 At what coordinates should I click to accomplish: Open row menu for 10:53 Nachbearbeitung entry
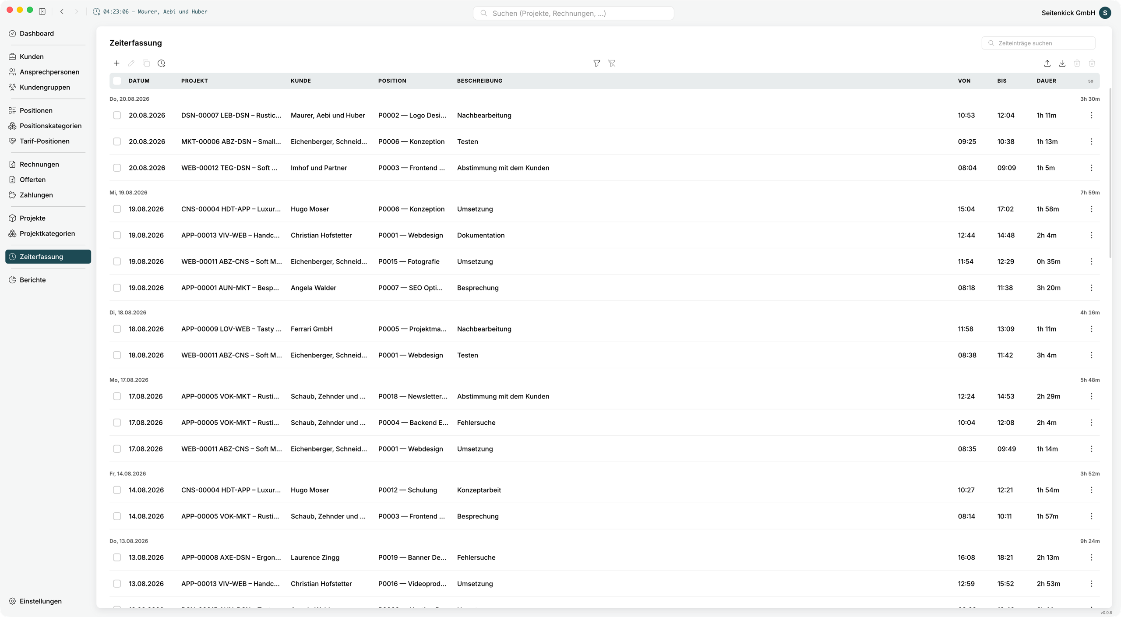pyautogui.click(x=1091, y=115)
